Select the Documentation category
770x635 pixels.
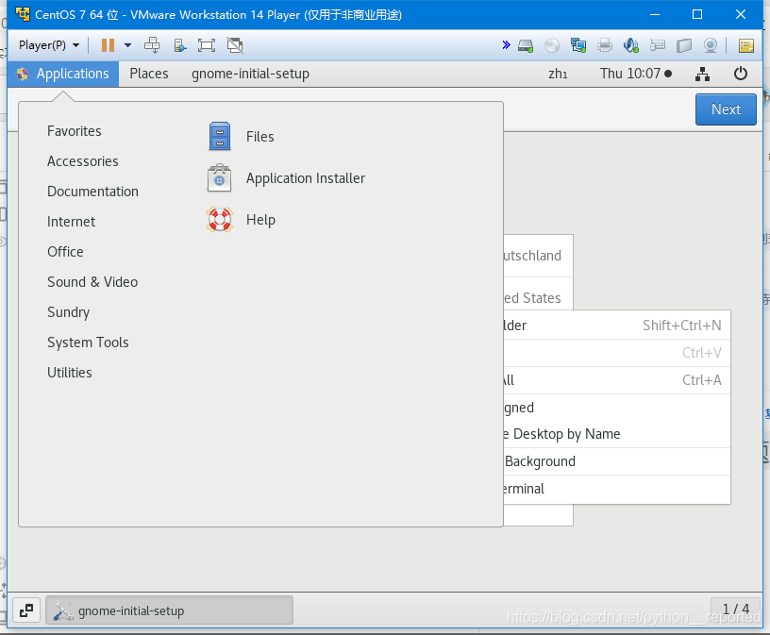point(92,192)
